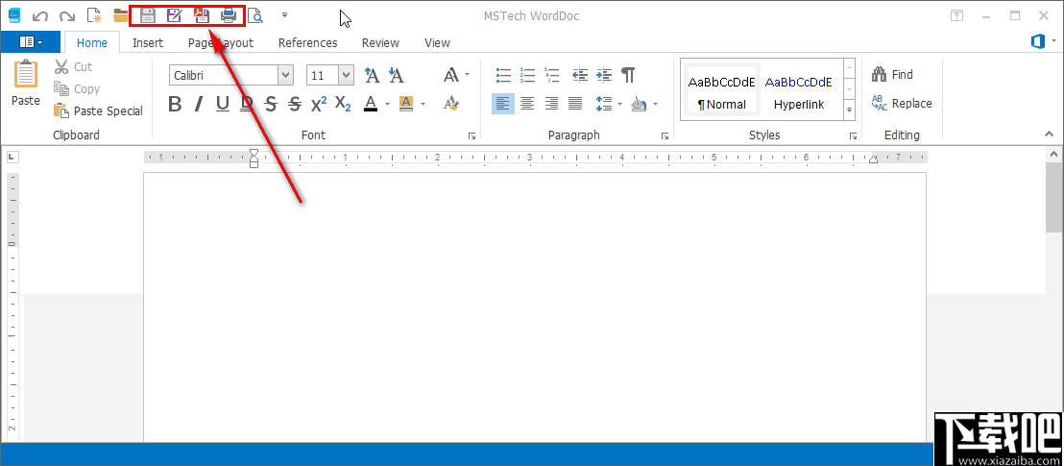1064x466 pixels.
Task: Toggle Italic formatting
Action: pos(199,104)
